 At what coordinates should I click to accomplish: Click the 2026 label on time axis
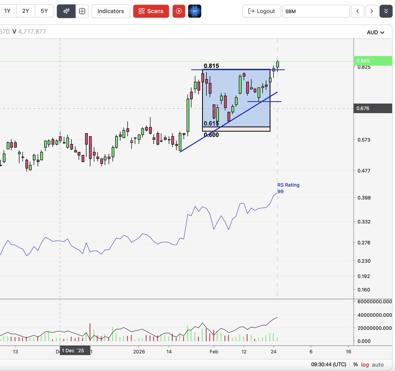click(139, 352)
